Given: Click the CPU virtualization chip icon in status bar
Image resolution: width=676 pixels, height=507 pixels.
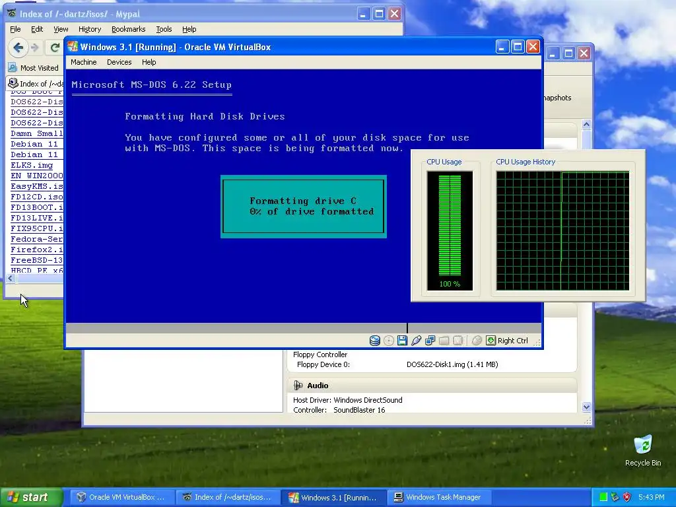Looking at the screenshot, I should [x=458, y=341].
